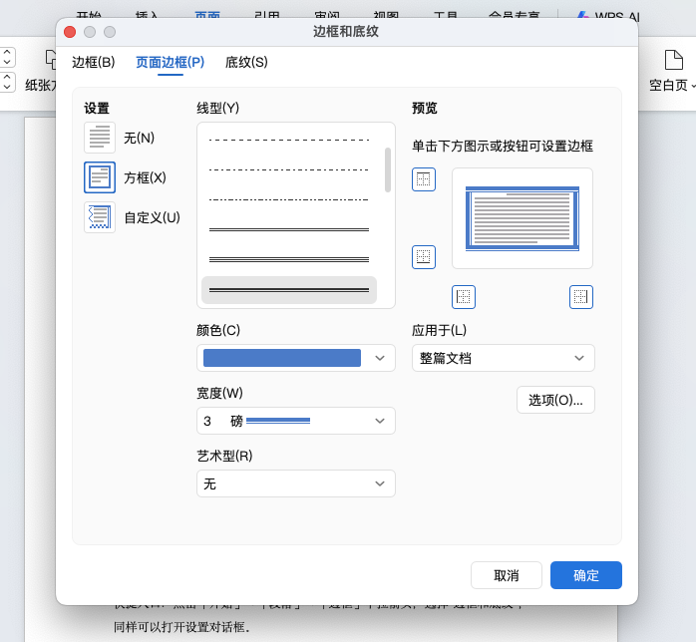Toggle the top border button in preview
The width and height of the screenshot is (696, 642).
click(x=424, y=179)
